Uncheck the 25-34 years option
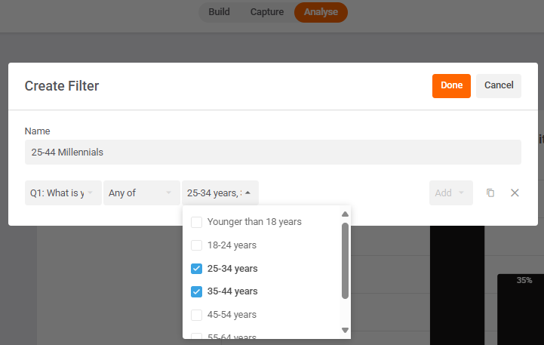The height and width of the screenshot is (345, 544). 197,269
